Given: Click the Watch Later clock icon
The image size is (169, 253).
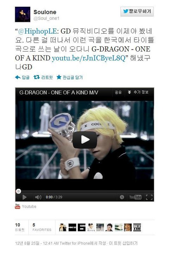Looking at the screenshot, I should coord(122,197).
